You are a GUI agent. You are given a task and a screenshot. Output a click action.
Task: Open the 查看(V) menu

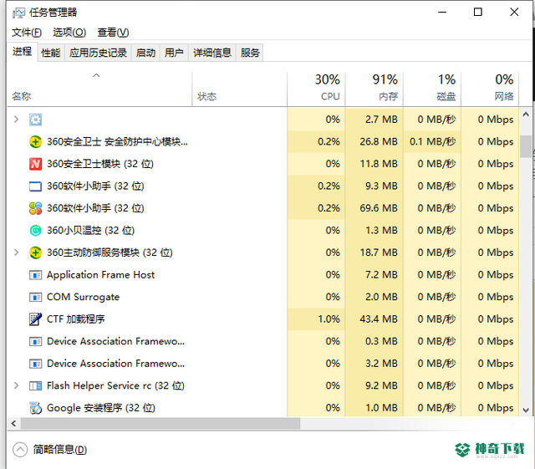pos(113,33)
